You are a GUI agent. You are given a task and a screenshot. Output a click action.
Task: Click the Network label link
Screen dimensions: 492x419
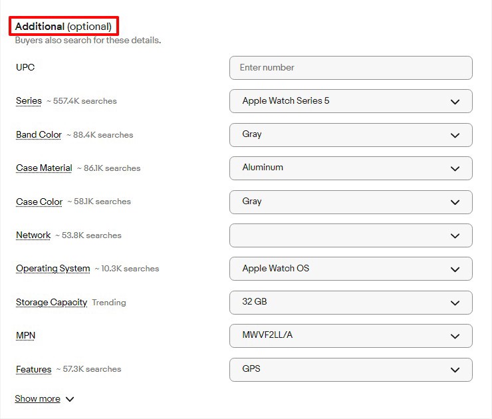pyautogui.click(x=33, y=235)
